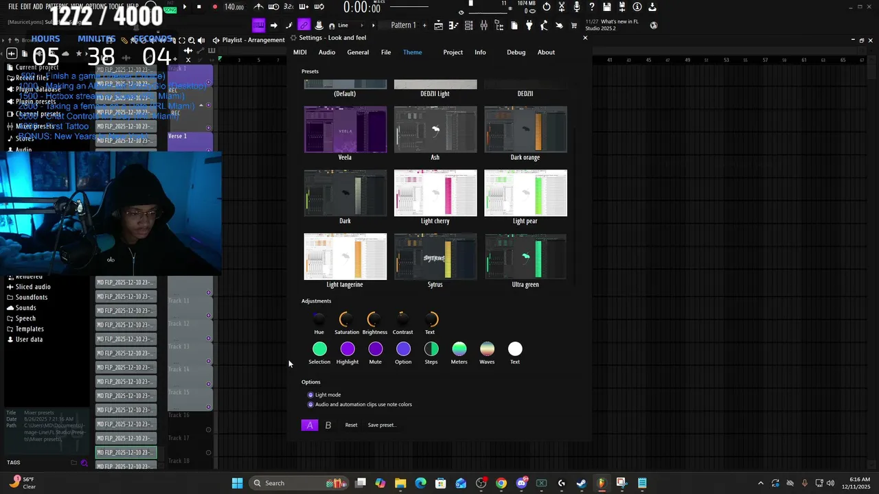Screen dimensions: 879x494
Task: Open the Channel rack view icon
Action: [x=469, y=25]
